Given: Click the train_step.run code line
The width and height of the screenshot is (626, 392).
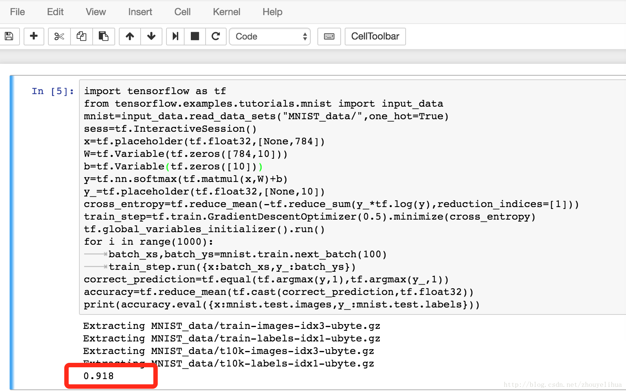Looking at the screenshot, I should 232,267.
